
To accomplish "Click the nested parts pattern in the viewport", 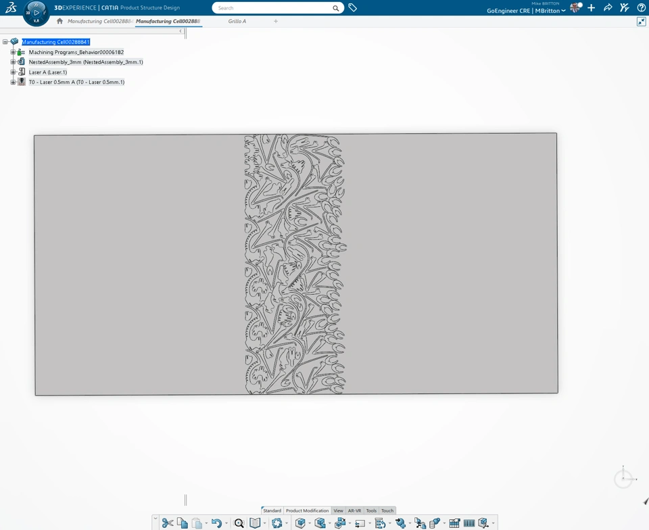I will 295,264.
